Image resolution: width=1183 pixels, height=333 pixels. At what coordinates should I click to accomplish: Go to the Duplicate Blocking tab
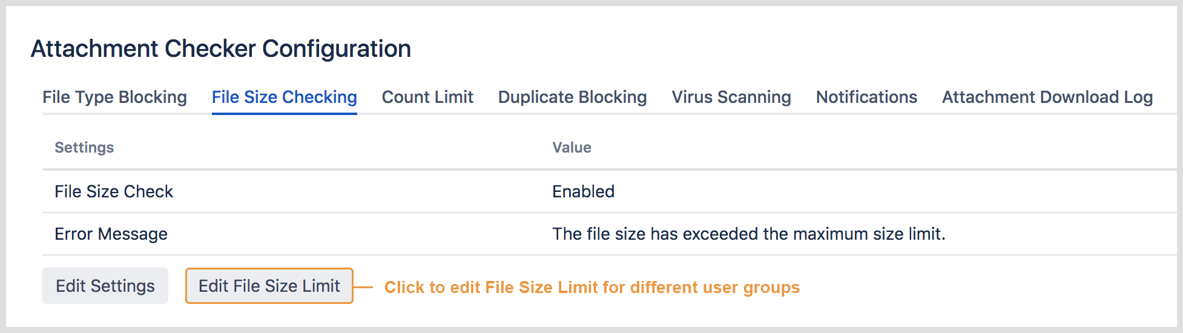572,97
